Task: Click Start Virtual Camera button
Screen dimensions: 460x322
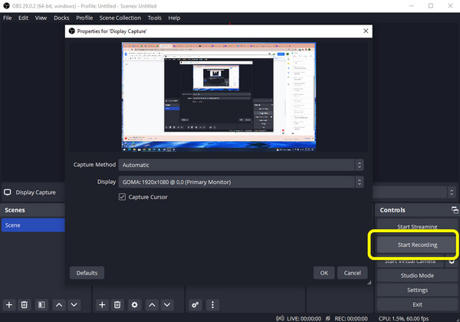Action: click(x=410, y=261)
